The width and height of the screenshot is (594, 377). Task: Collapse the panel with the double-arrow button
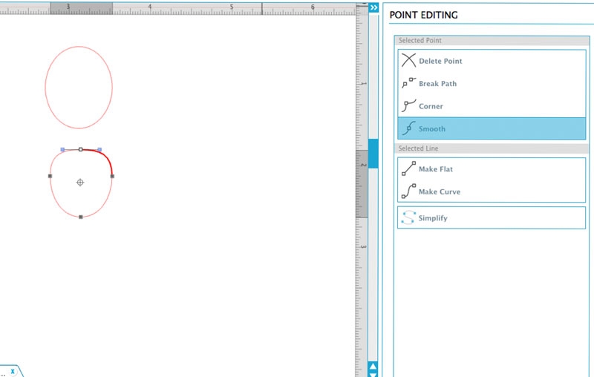(x=373, y=7)
